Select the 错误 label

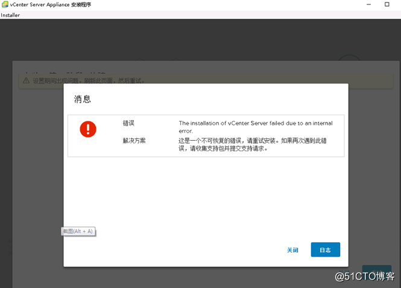coord(128,123)
